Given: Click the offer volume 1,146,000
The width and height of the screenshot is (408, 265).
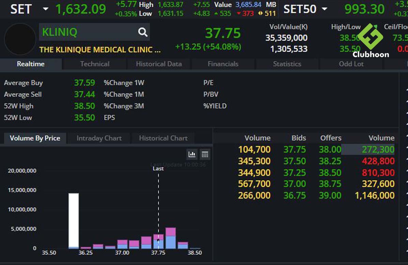Looking at the screenshot, I should pyautogui.click(x=375, y=195).
